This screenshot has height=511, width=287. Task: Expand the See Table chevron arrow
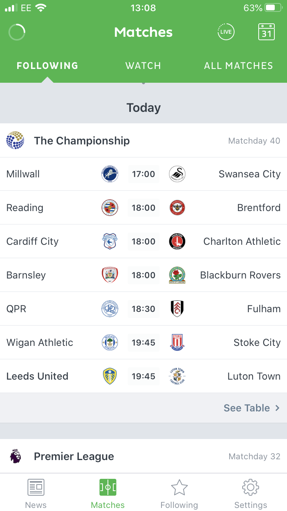[x=278, y=408]
